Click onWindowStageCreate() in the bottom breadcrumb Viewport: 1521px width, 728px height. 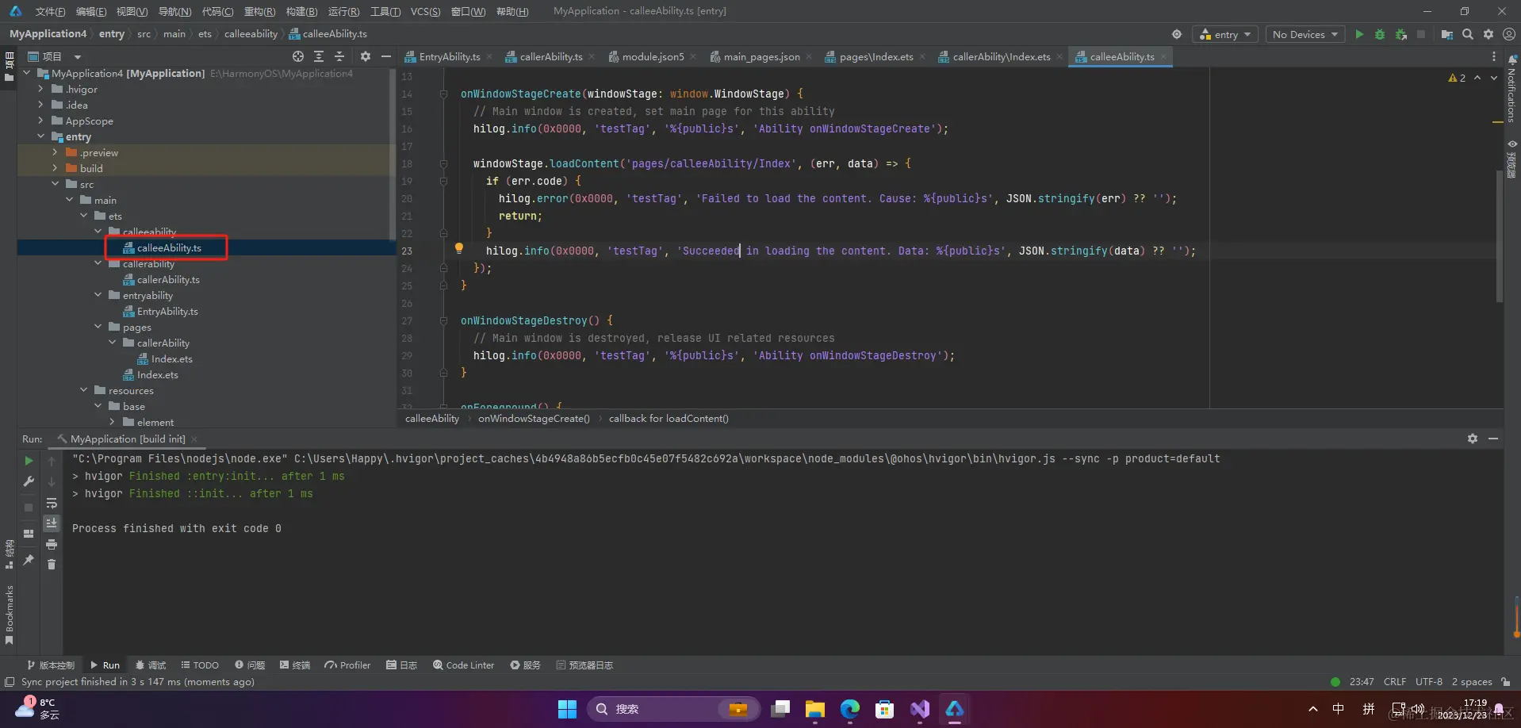pyautogui.click(x=534, y=419)
